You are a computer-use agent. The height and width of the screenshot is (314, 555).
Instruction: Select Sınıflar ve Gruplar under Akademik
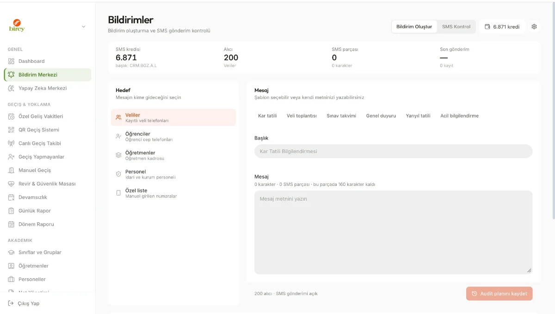[48, 252]
